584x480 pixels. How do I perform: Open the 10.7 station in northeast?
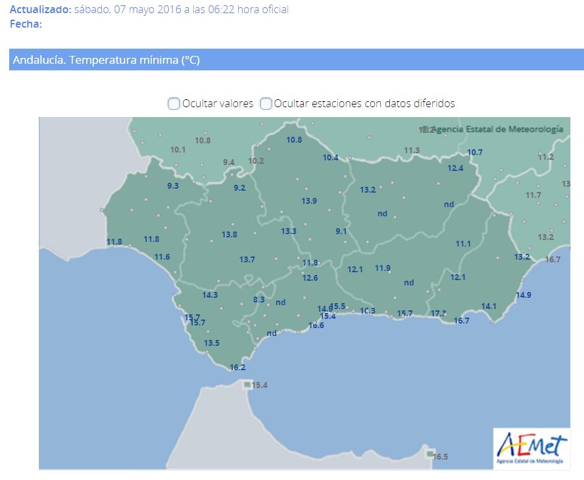pos(474,153)
